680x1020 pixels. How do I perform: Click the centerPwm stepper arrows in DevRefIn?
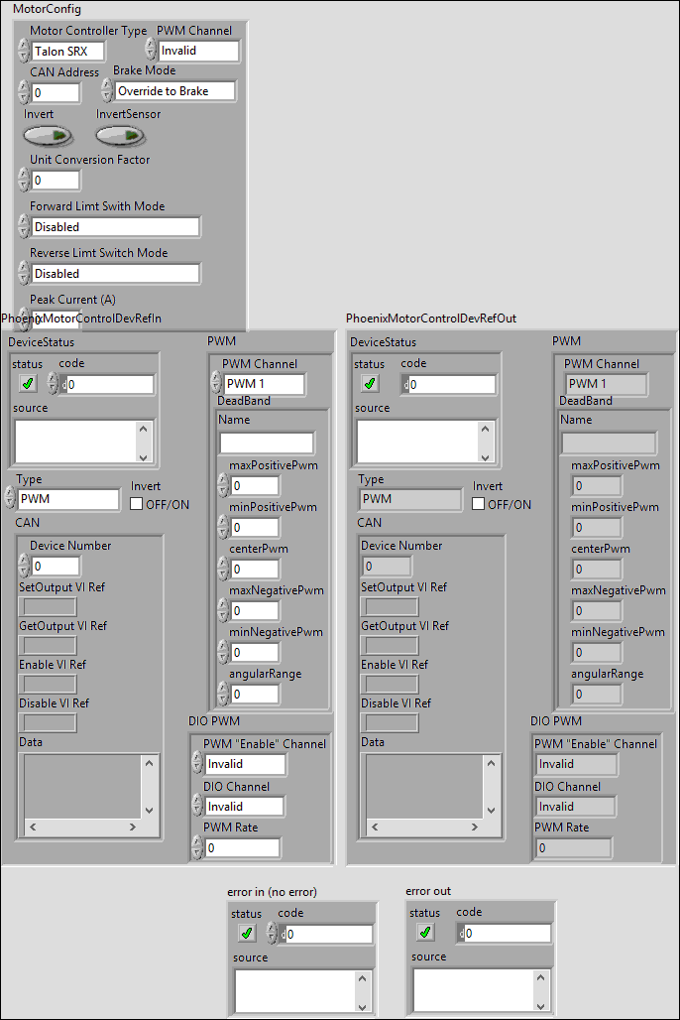pyautogui.click(x=223, y=569)
